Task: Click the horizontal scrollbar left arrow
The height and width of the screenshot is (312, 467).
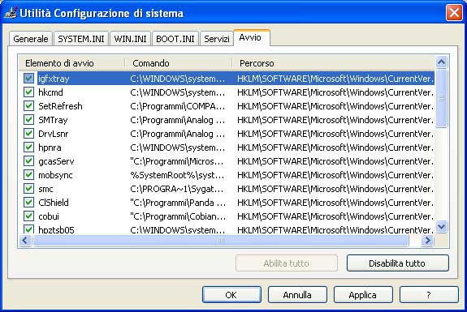Action: coord(25,241)
